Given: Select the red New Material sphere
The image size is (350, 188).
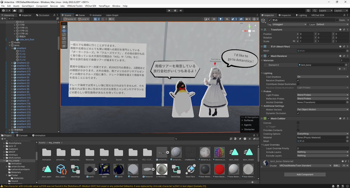Looking at the screenshot, I should (219, 170).
